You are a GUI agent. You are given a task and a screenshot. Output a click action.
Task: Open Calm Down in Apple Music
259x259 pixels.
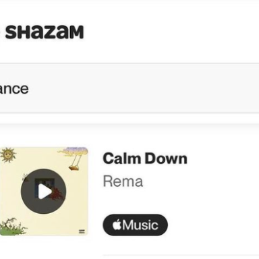tap(136, 225)
